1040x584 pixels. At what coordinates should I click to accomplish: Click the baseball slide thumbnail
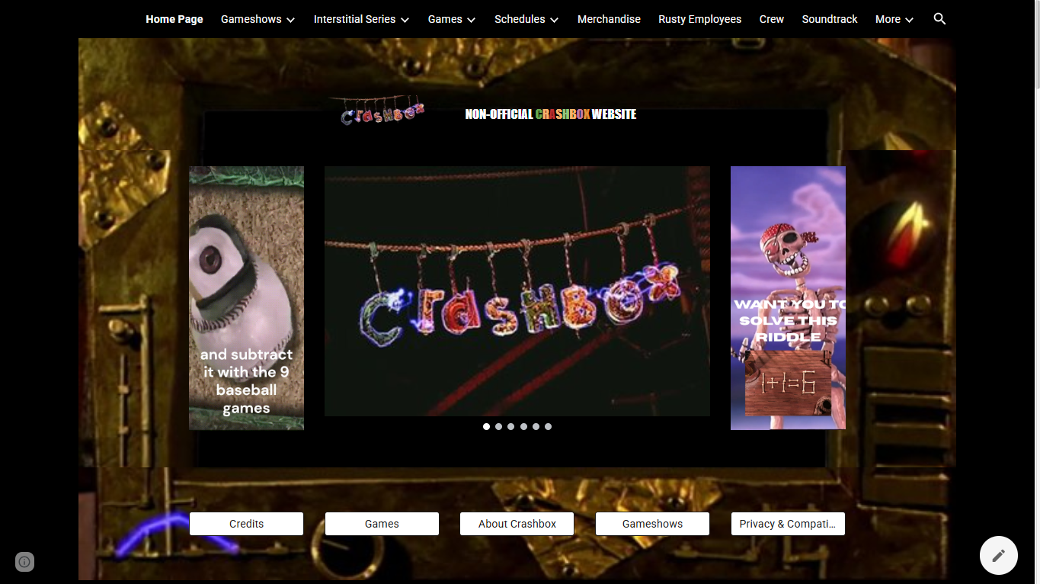click(x=246, y=298)
